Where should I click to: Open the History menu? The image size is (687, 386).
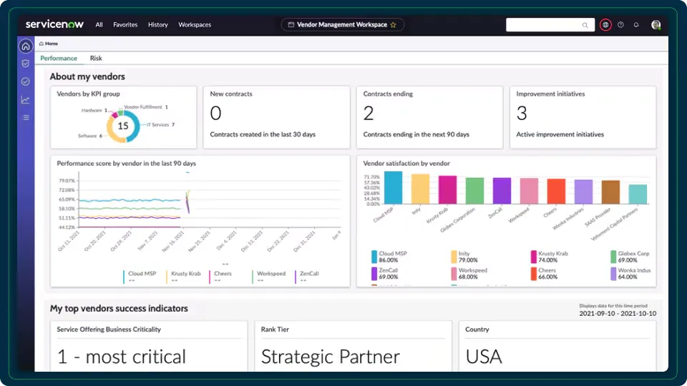pyautogui.click(x=157, y=25)
